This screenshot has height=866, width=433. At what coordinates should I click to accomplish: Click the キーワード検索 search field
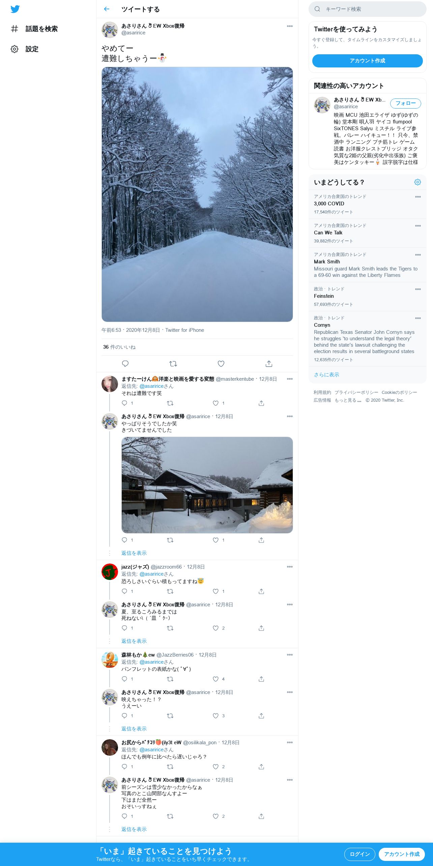[x=368, y=9]
